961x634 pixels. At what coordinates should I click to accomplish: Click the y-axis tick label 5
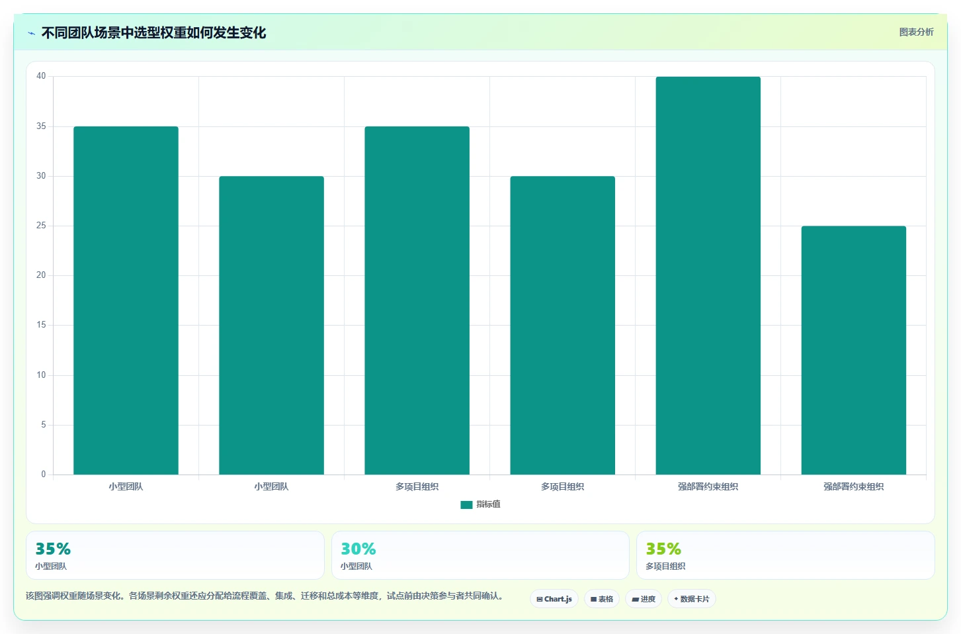point(44,425)
